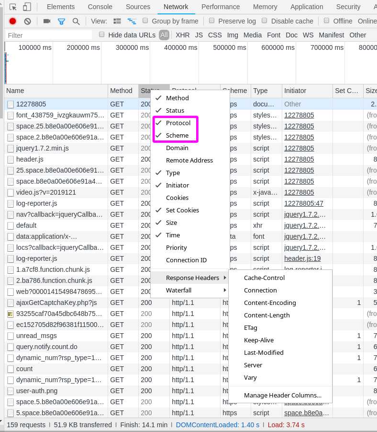Screen dimensions: 377x432
Task: Open the 12278805:47 initiator link
Action: pyautogui.click(x=304, y=204)
